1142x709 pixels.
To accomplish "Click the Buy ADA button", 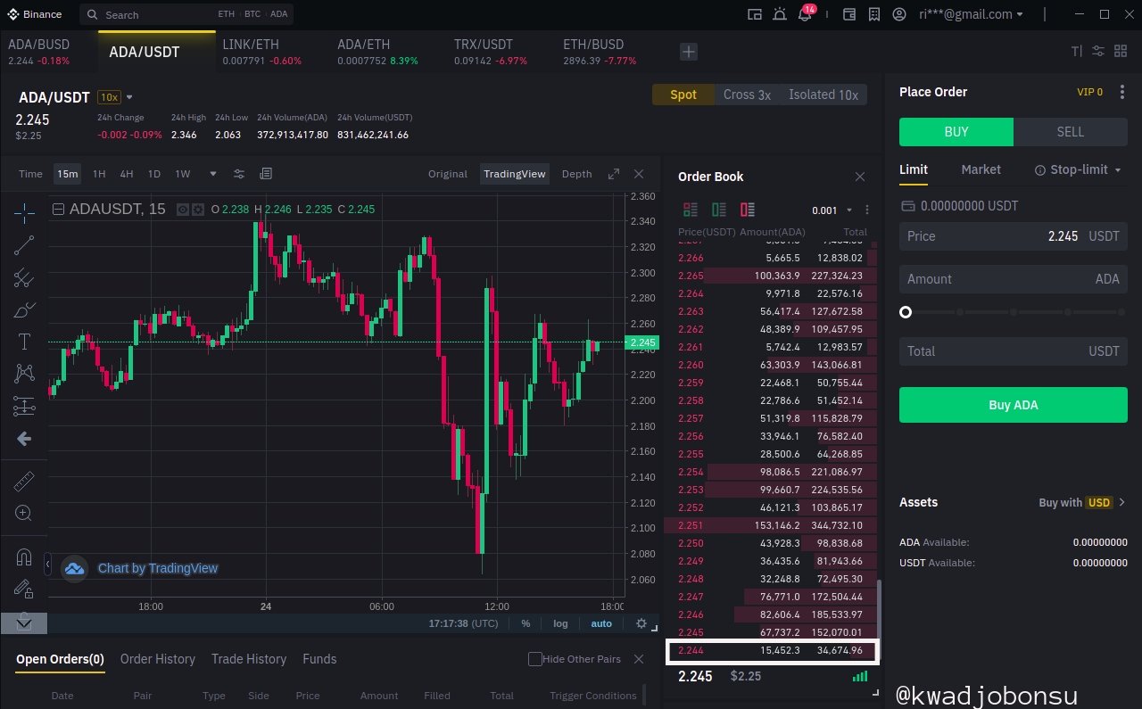I will [x=1014, y=405].
